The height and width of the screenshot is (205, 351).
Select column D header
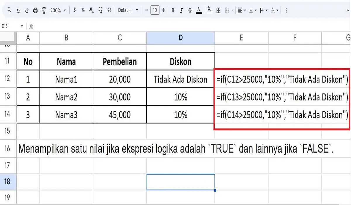pyautogui.click(x=180, y=37)
